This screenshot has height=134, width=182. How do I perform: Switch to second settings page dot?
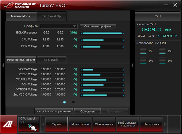tap(73, 102)
